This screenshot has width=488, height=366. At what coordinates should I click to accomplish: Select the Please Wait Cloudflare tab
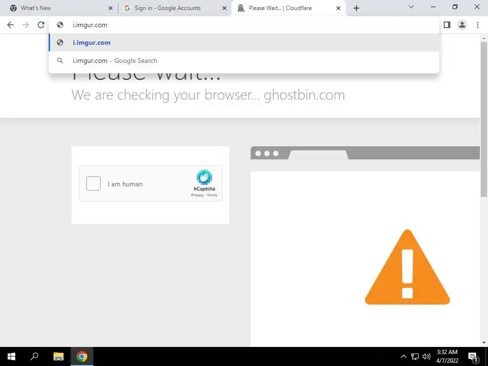click(x=288, y=8)
